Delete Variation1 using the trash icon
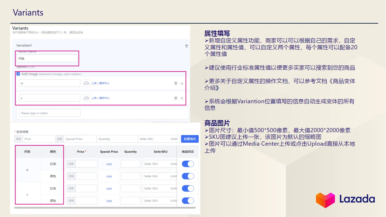The image size is (386, 217). [186, 46]
